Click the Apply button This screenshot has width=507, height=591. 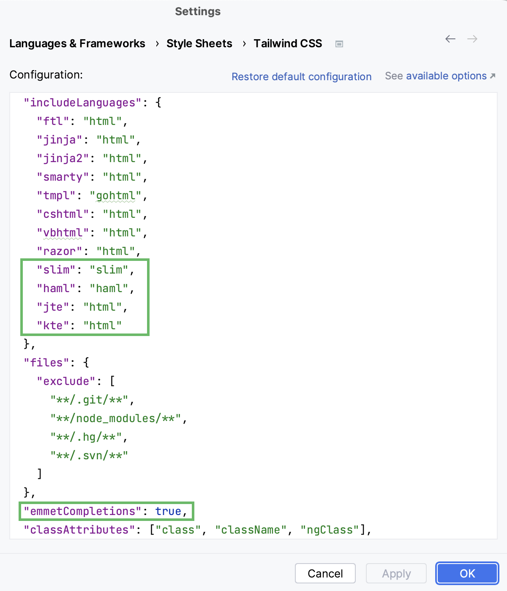point(396,573)
